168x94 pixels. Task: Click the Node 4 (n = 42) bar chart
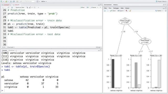click(136, 72)
